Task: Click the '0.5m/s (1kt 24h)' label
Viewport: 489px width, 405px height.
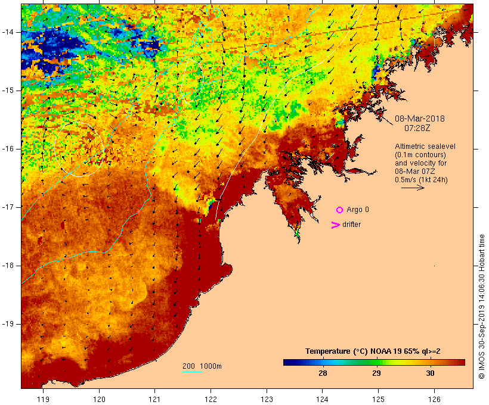Action: click(422, 180)
